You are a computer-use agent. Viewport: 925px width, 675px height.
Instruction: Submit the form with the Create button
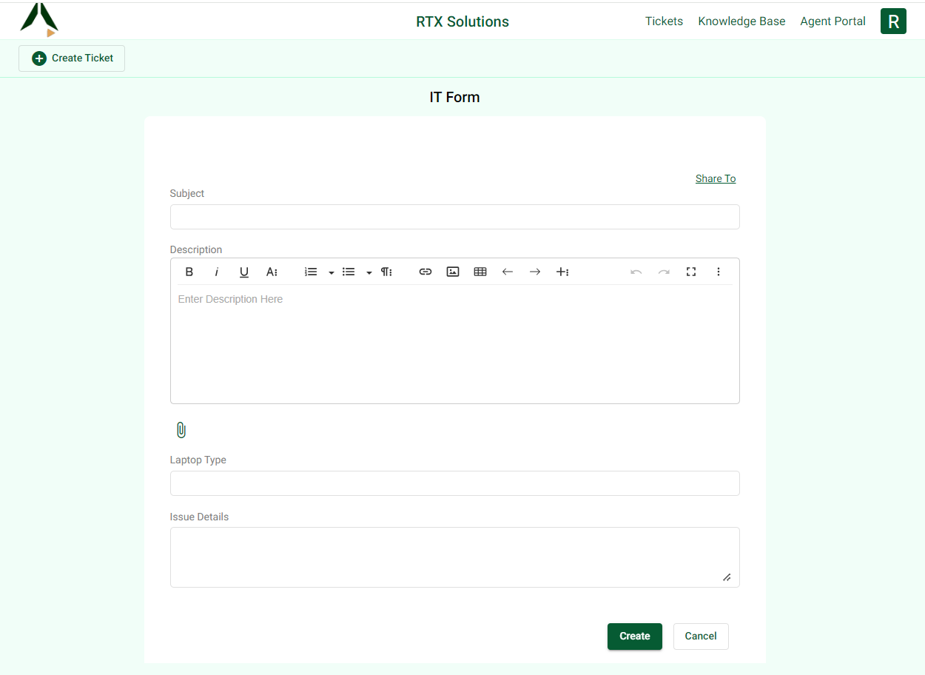634,636
